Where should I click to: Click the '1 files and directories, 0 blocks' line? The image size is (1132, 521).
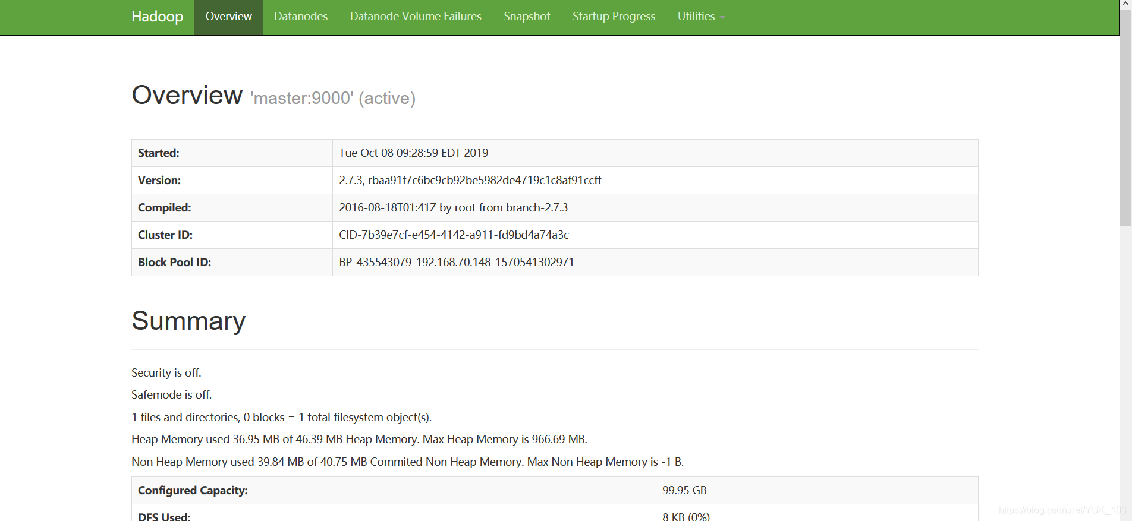(x=282, y=418)
